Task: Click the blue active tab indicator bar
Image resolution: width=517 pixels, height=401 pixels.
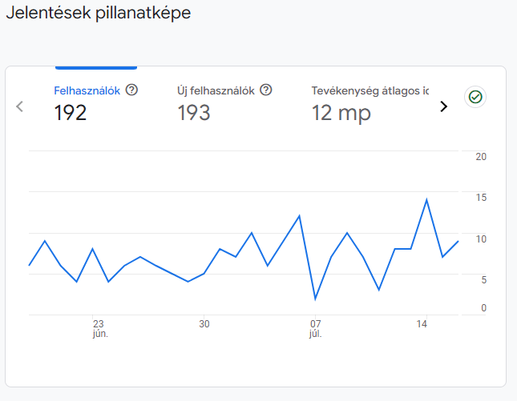Action: click(95, 67)
